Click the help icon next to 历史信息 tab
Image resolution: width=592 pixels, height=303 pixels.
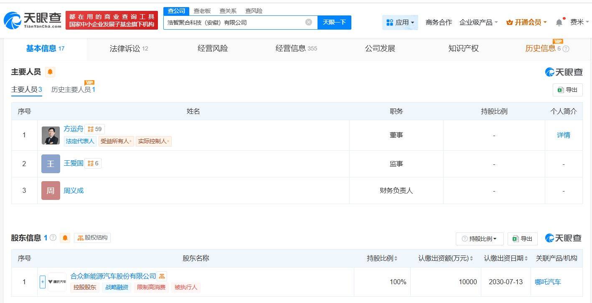[x=566, y=49]
